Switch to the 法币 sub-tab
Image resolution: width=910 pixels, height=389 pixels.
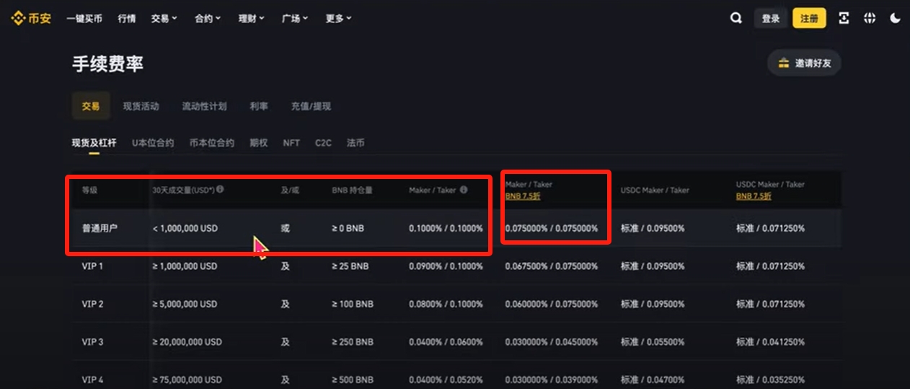tap(355, 143)
